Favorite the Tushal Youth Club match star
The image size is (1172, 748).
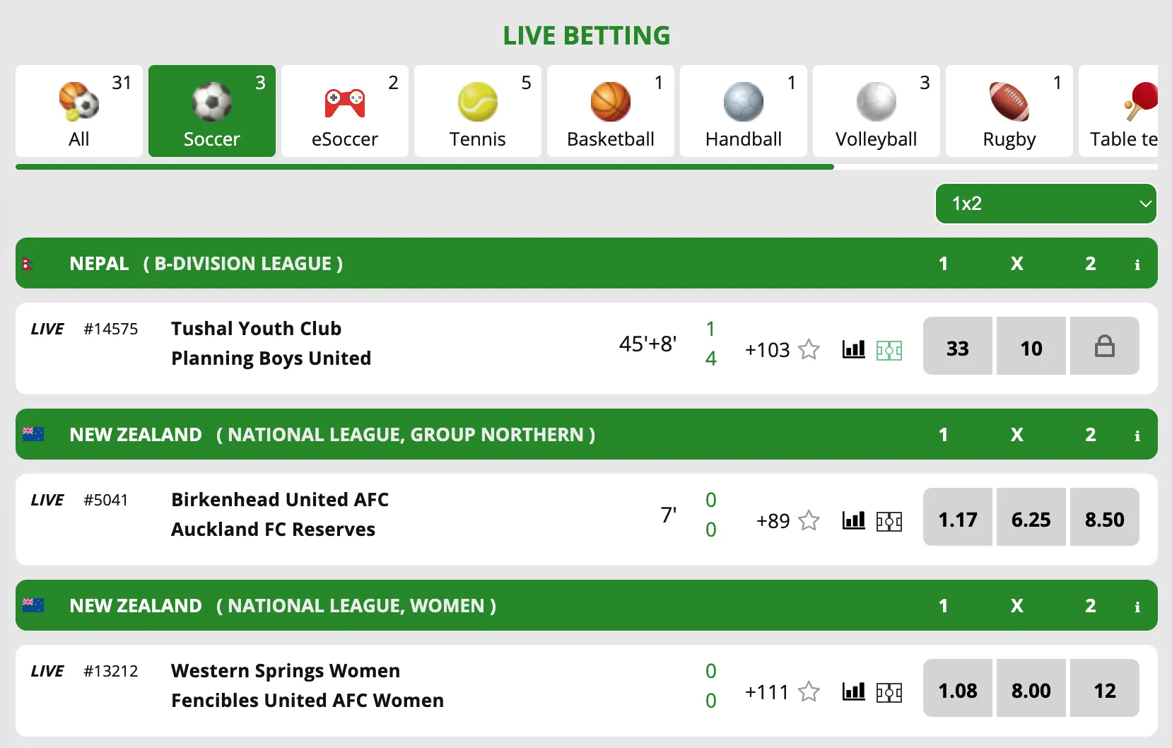click(809, 350)
